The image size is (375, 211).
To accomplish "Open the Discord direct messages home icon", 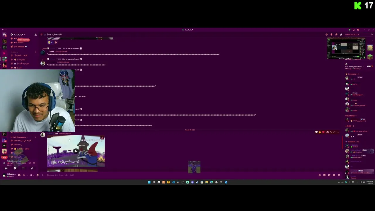I will point(4,35).
